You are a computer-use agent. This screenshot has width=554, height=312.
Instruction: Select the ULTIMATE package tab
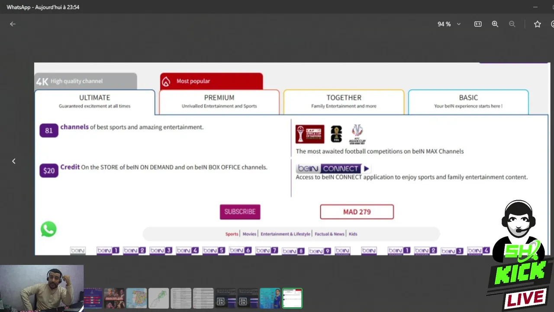pos(94,102)
